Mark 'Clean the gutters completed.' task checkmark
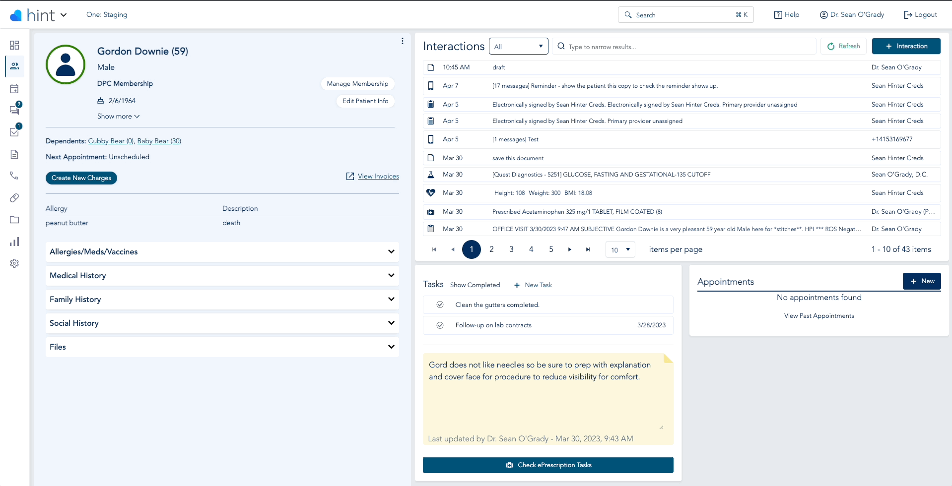 pos(440,304)
